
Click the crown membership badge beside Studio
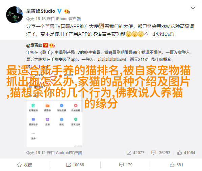pyautogui.click(x=67, y=11)
